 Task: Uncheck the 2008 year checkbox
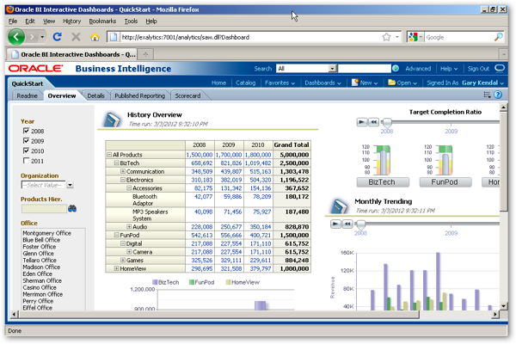26,131
